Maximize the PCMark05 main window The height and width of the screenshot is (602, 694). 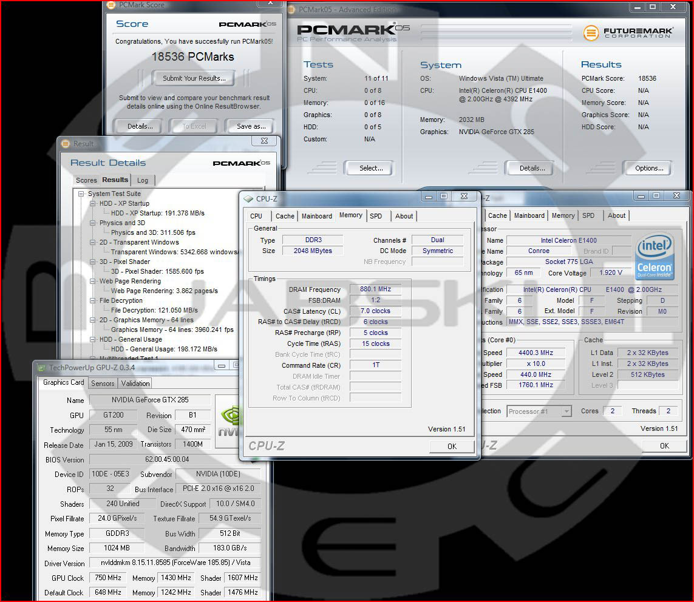tap(653, 7)
